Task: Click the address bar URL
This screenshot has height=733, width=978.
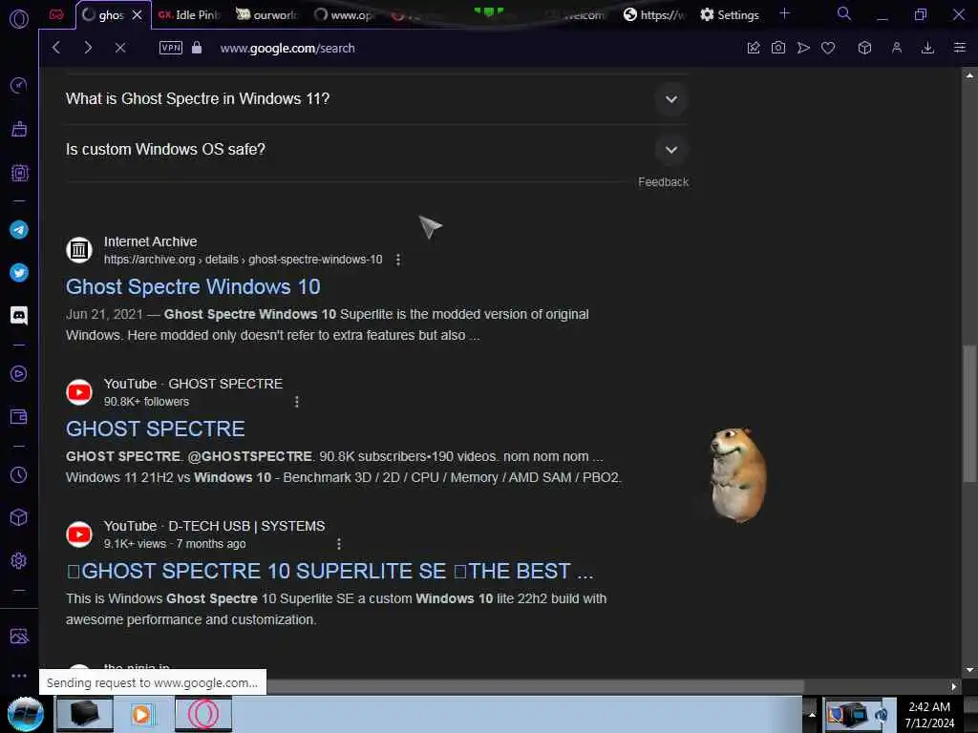Action: coord(287,48)
